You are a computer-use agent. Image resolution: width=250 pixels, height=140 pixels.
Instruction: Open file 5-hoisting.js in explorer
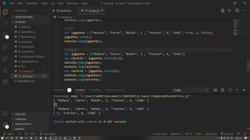point(30,47)
